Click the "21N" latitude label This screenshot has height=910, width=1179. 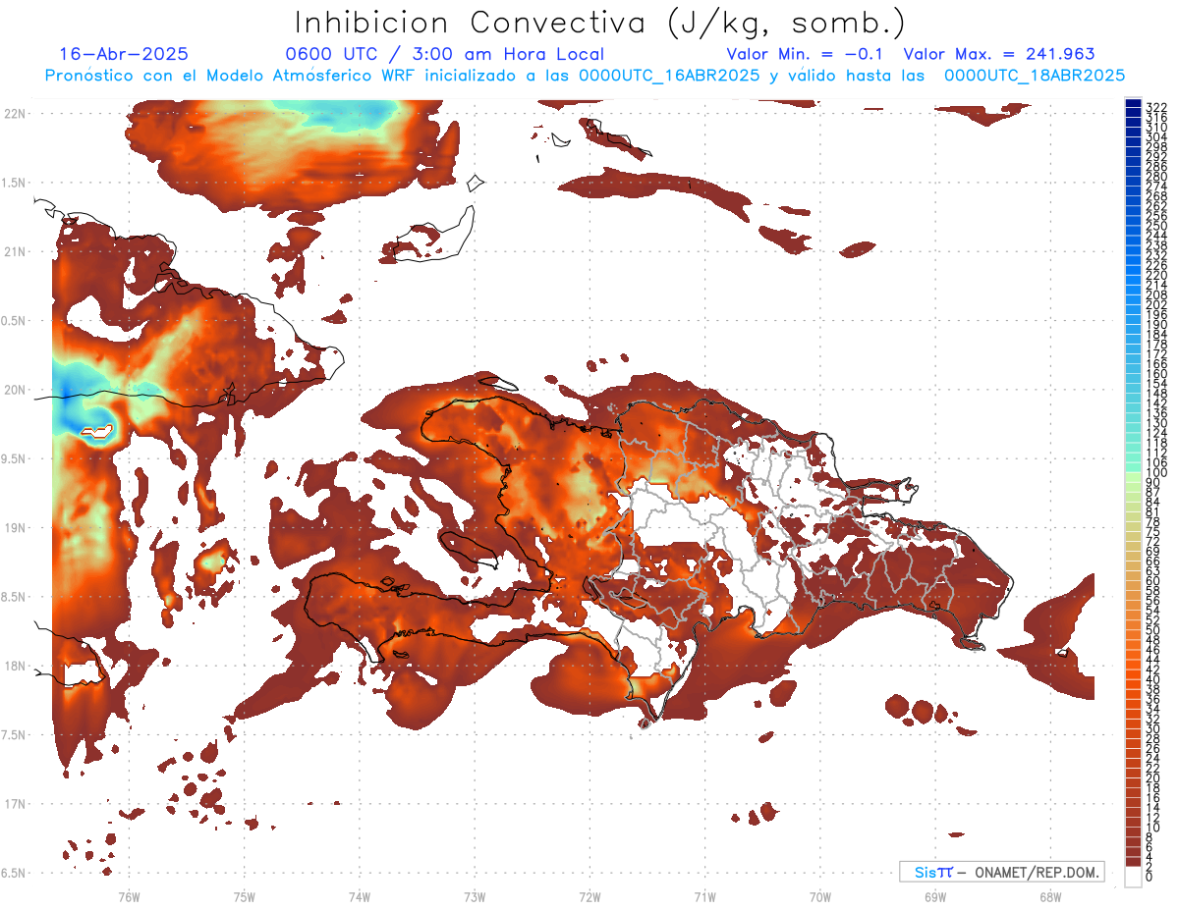pos(15,252)
